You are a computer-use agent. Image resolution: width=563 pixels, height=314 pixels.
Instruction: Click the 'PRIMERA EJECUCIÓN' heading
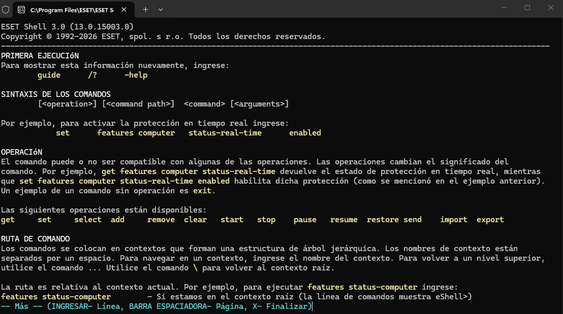40,56
